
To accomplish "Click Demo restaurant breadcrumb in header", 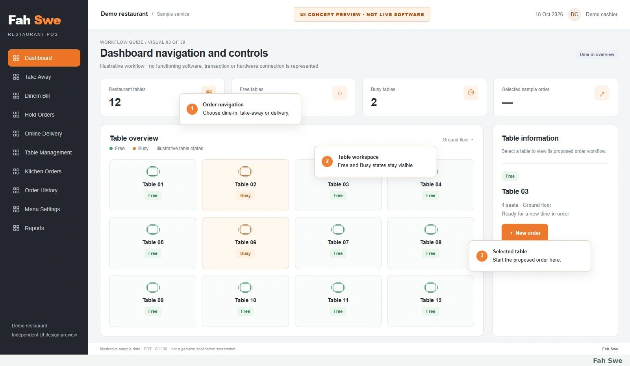I will [x=124, y=14].
